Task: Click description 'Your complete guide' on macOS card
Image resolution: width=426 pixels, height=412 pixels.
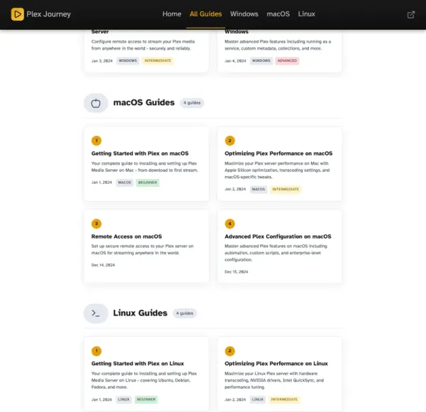Action: [145, 167]
